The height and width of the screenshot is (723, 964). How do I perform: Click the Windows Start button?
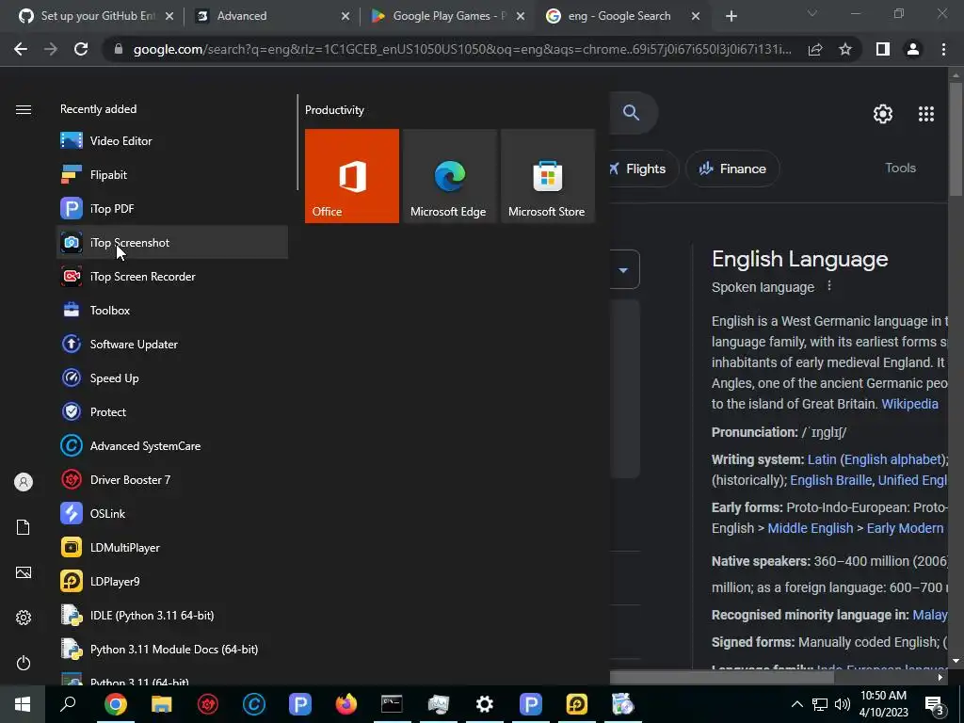click(x=23, y=704)
